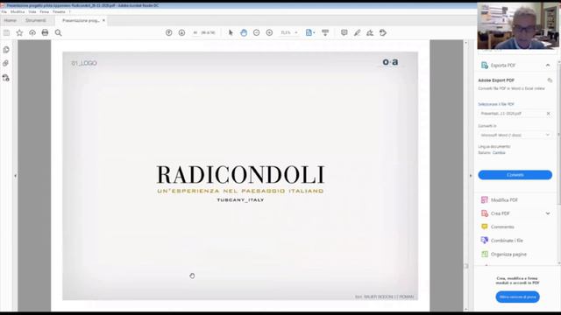Click the copy icon beside Adobe Export PDF
The width and height of the screenshot is (561, 315).
pyautogui.click(x=550, y=80)
